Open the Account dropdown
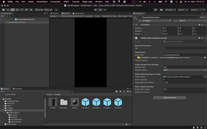This screenshot has width=207, height=129. 170,10
